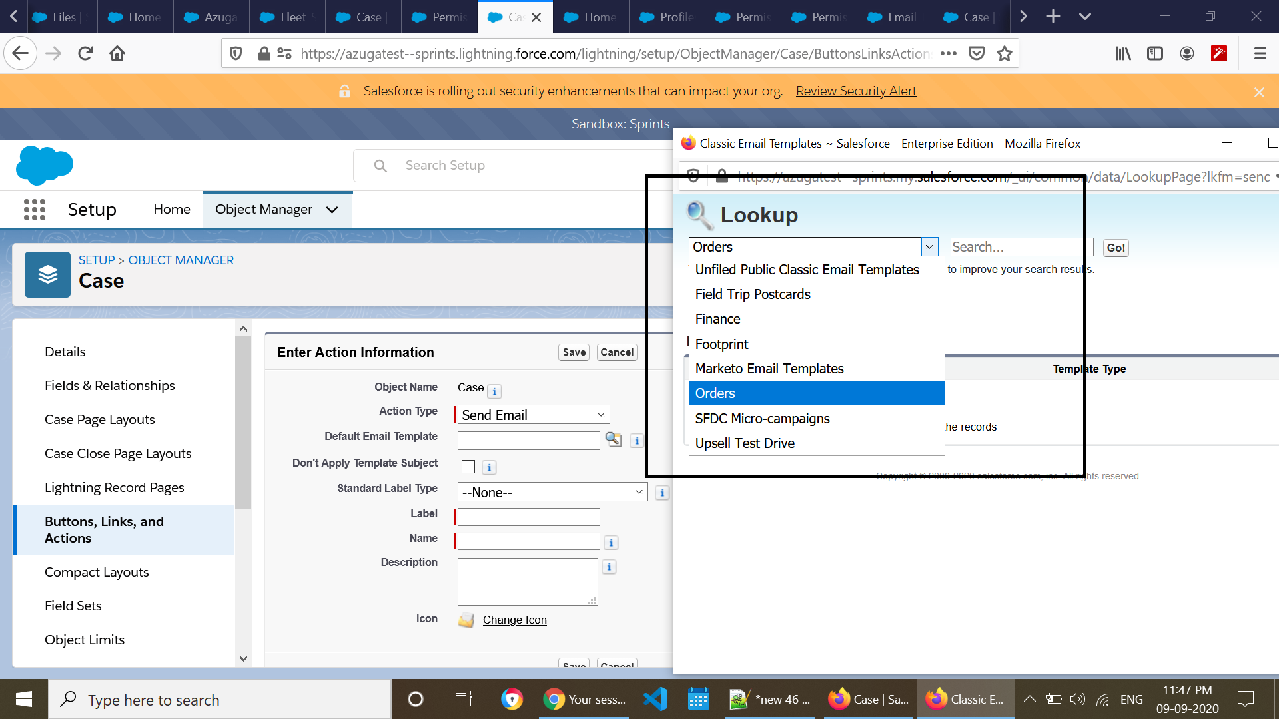Select SFDC Micro-campaigns folder
Viewport: 1279px width, 719px height.
pos(817,419)
